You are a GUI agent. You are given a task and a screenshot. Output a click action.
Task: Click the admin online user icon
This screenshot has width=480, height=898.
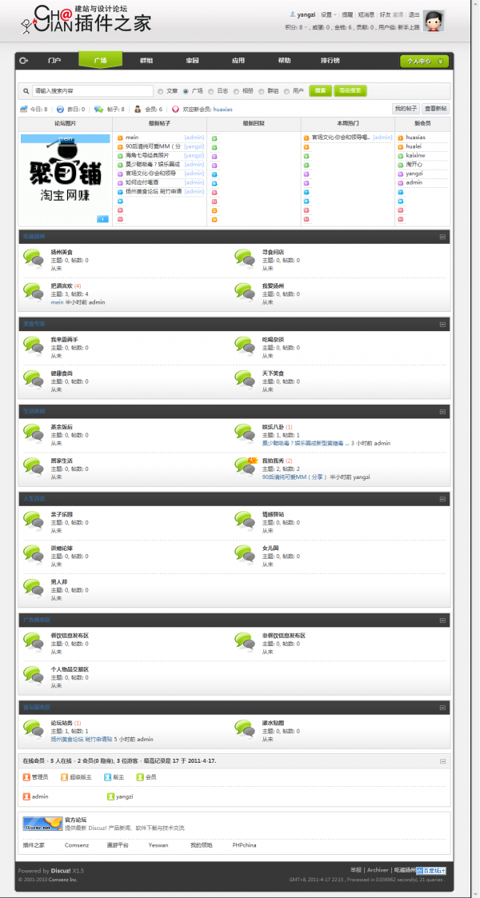pyautogui.click(x=26, y=796)
